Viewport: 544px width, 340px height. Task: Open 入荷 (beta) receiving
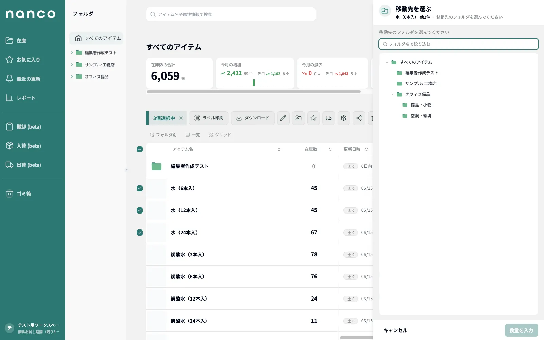pyautogui.click(x=23, y=146)
